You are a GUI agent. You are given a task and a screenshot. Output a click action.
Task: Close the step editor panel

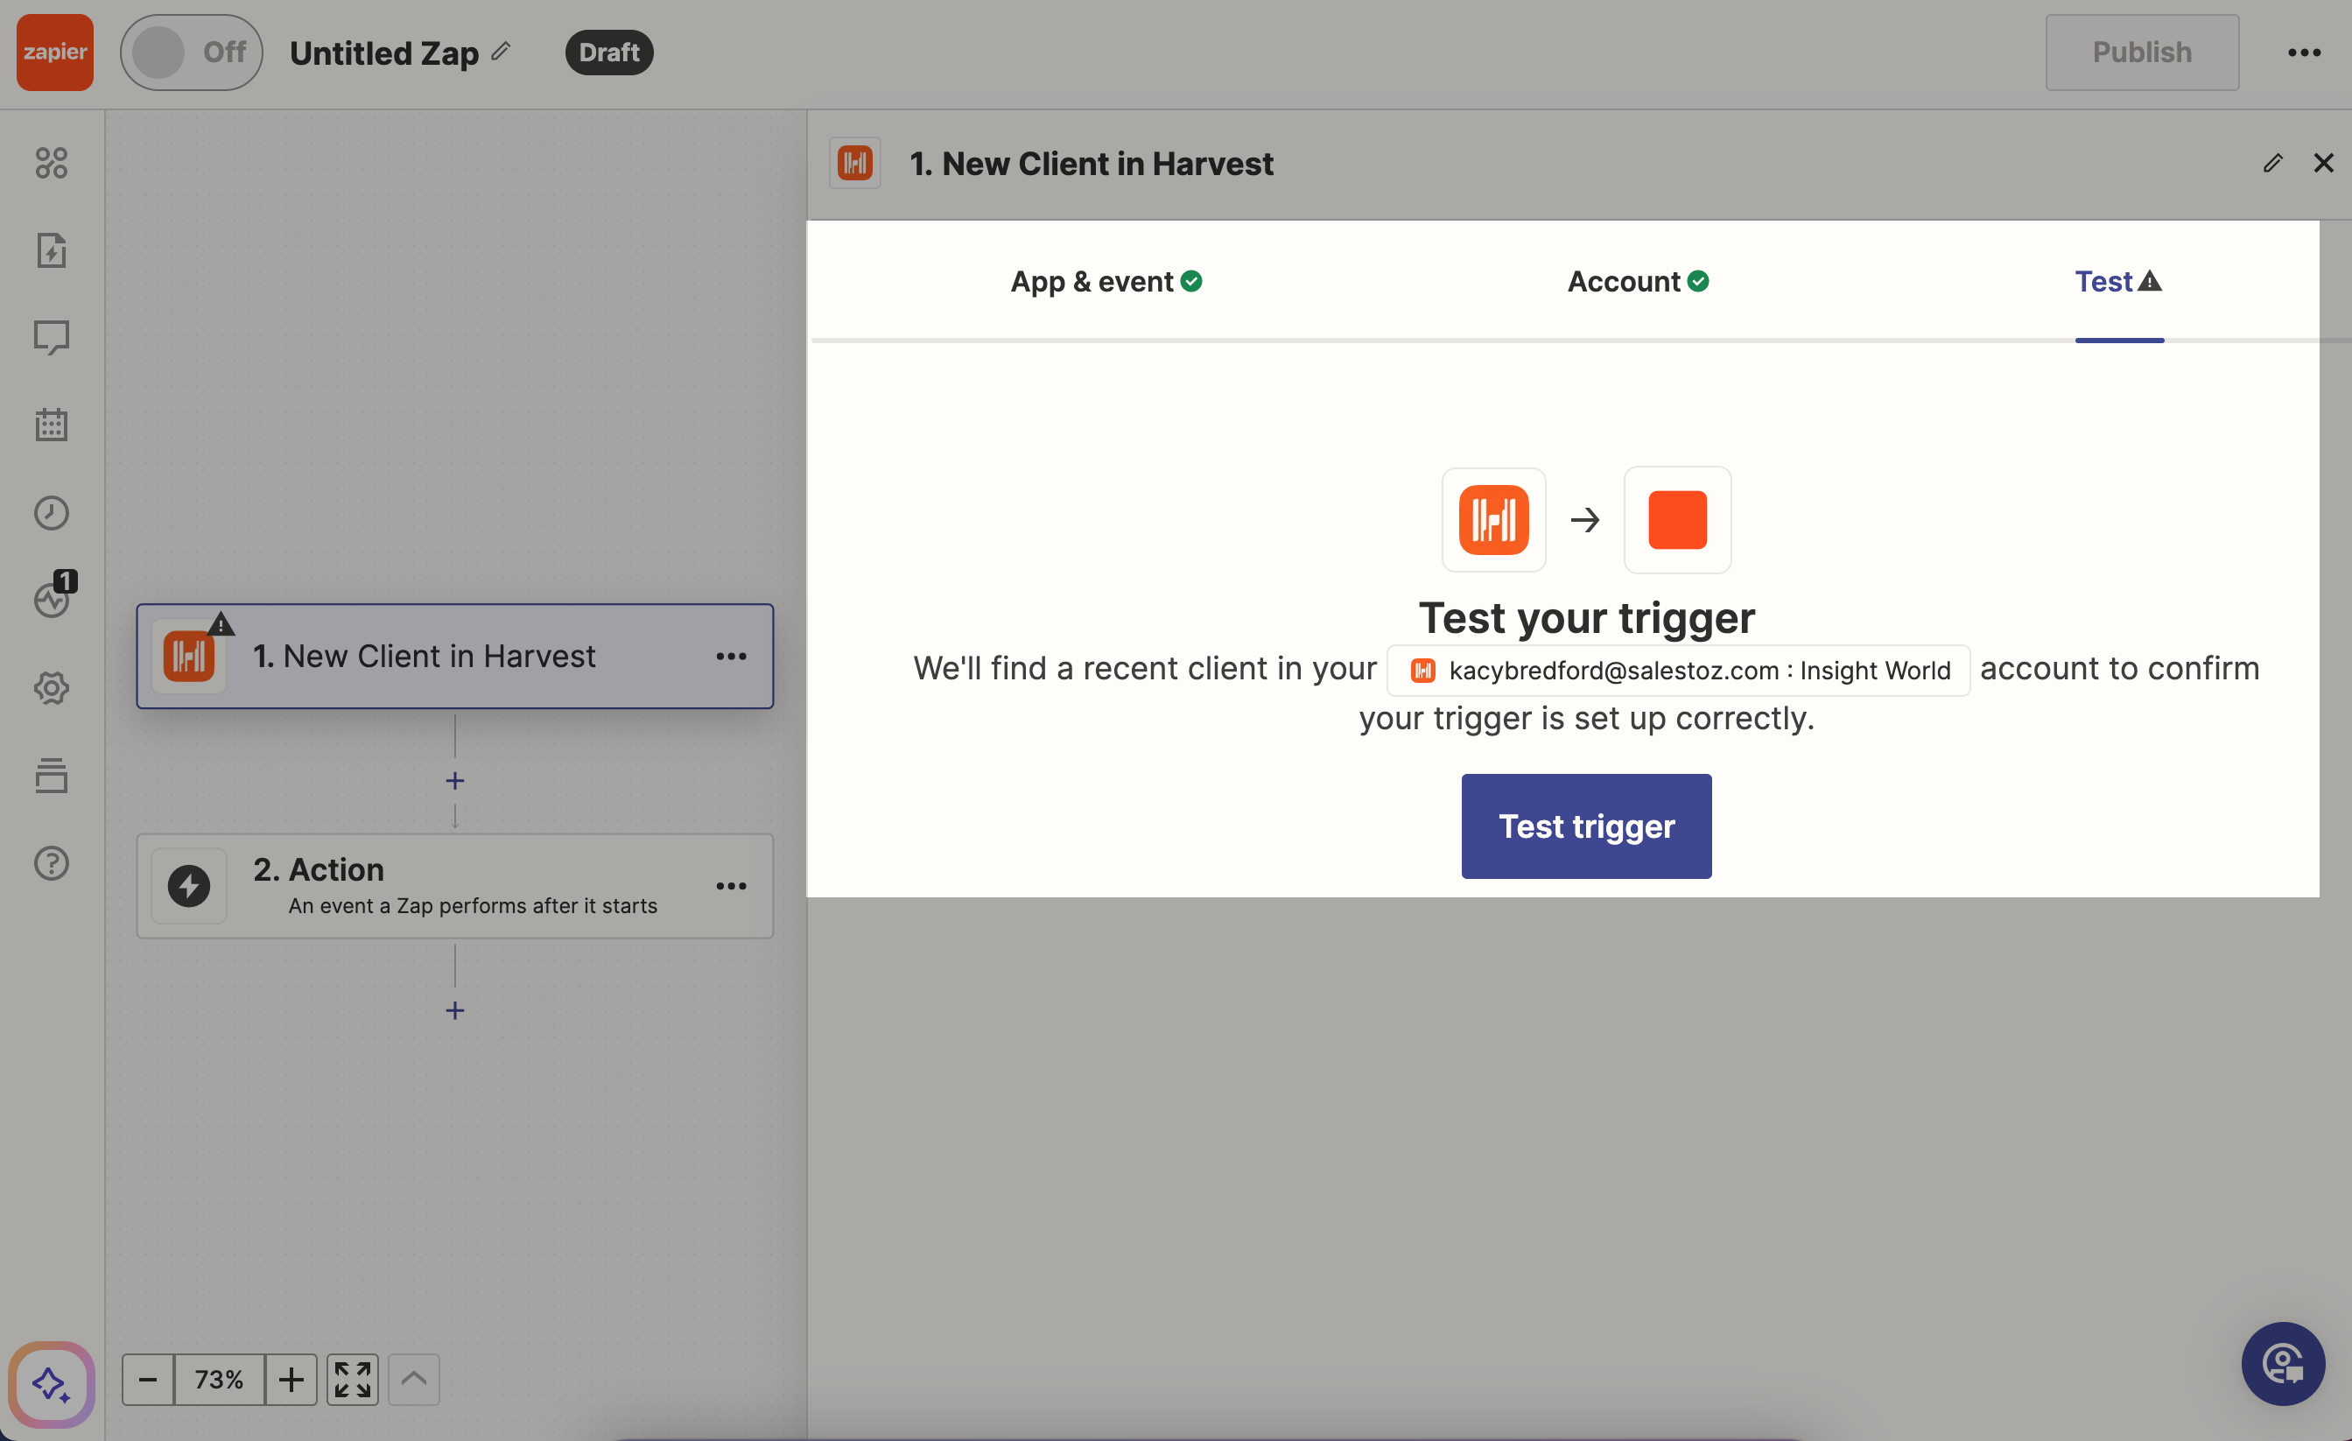click(x=2323, y=164)
